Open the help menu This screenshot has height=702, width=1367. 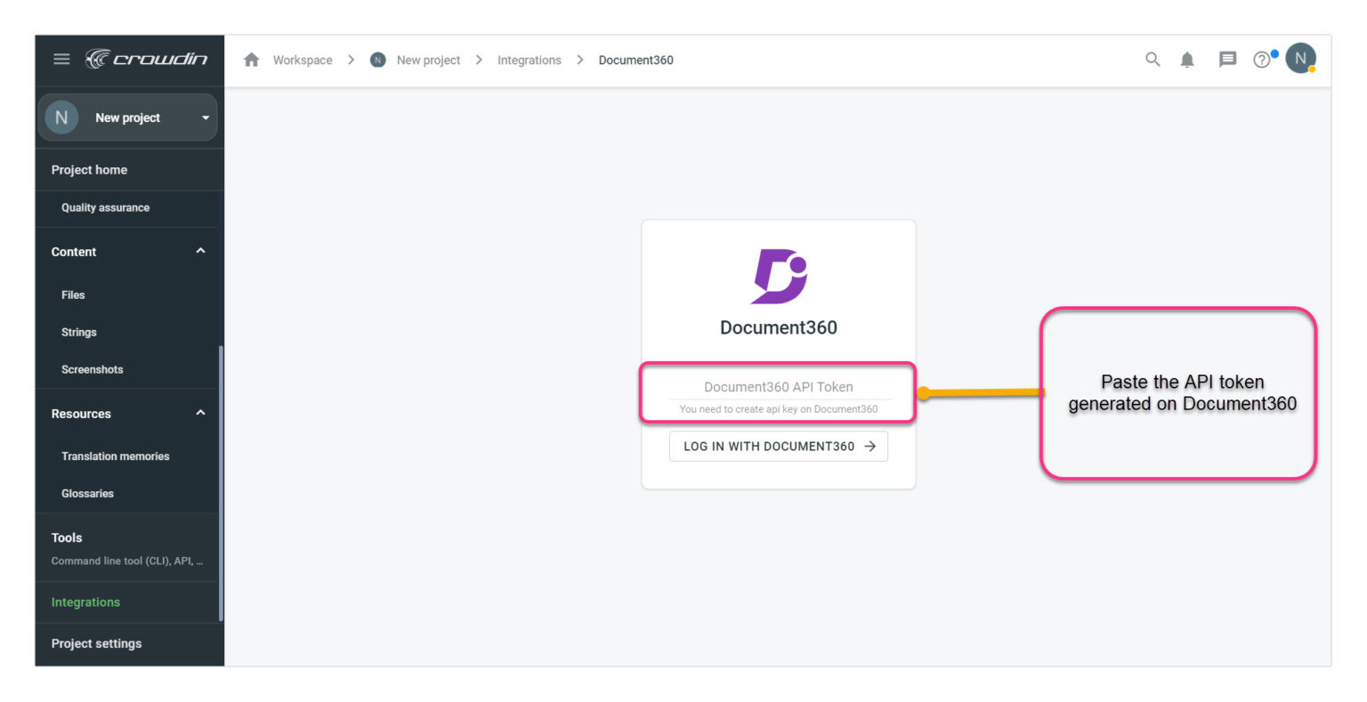click(1262, 60)
